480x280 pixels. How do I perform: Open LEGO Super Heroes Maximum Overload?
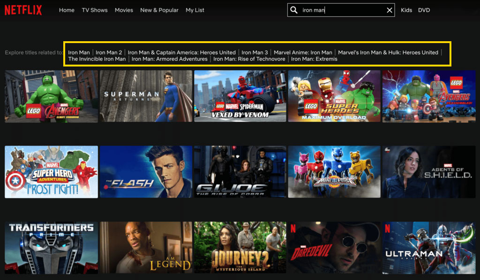pos(334,96)
